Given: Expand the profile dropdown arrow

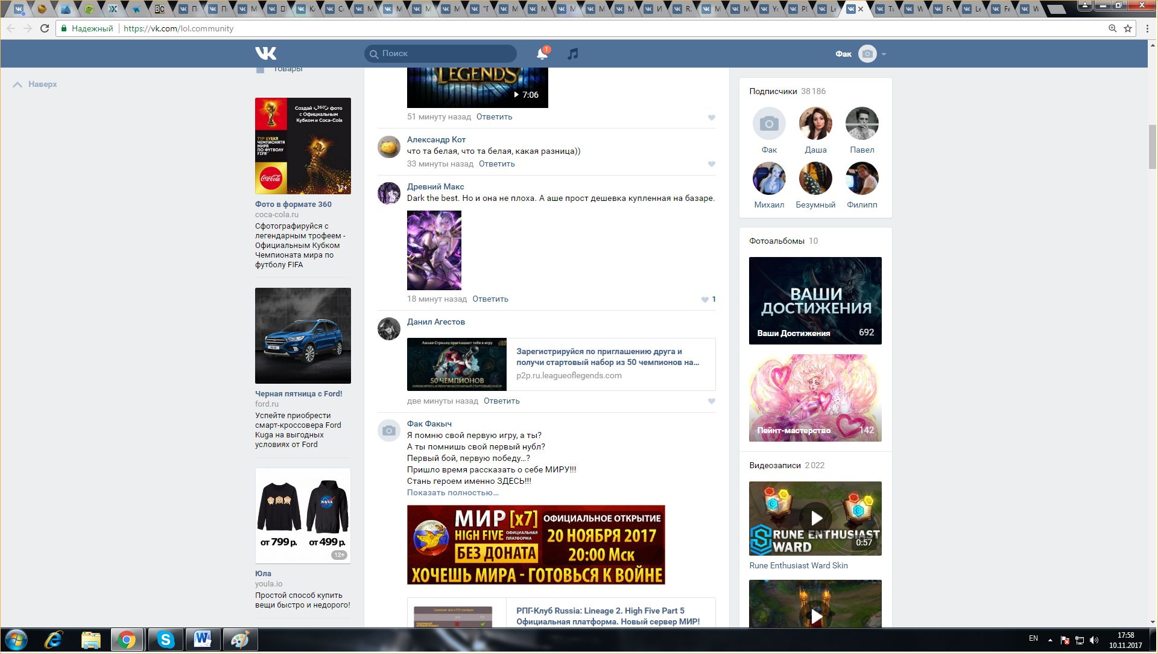Looking at the screenshot, I should 884,54.
